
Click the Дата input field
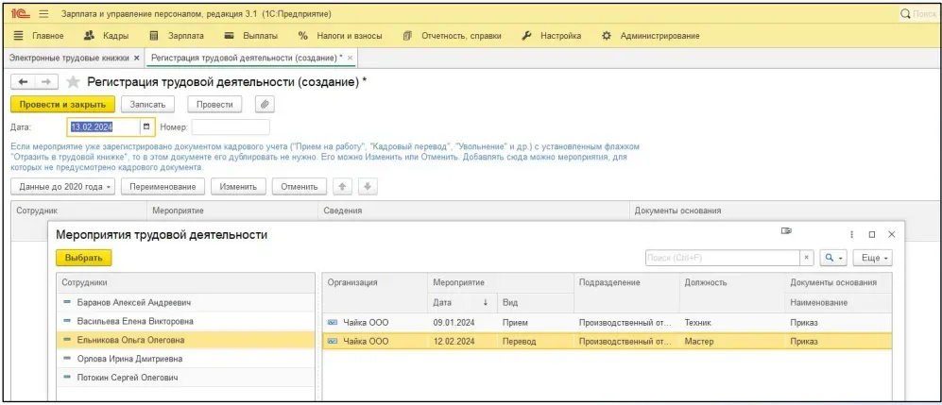point(103,127)
